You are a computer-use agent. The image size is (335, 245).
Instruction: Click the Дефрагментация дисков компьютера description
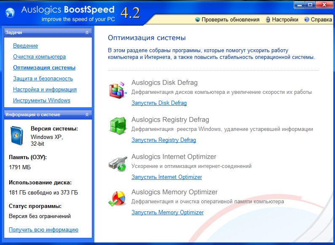pyautogui.click(x=222, y=92)
